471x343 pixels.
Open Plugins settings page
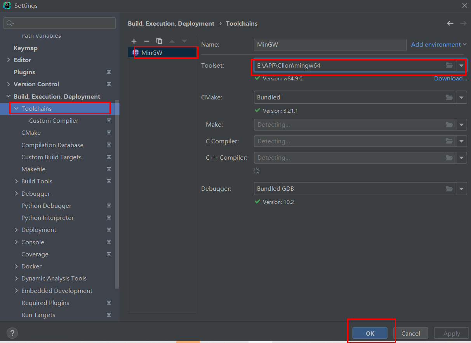point(24,72)
